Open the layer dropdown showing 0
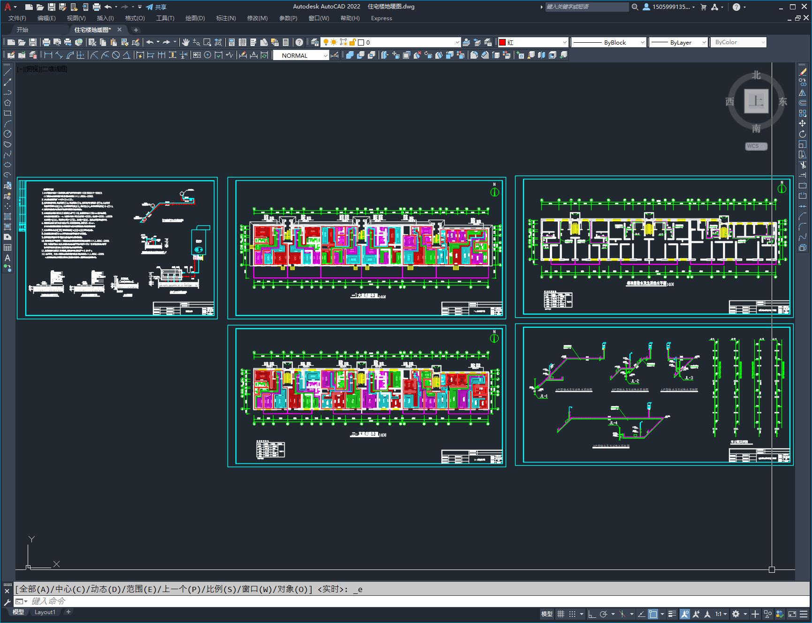 [x=390, y=42]
